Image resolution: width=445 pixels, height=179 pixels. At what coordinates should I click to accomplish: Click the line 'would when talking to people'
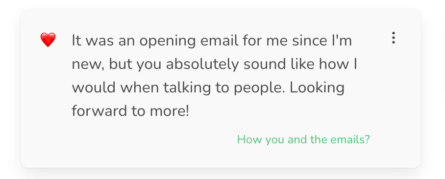179,89
